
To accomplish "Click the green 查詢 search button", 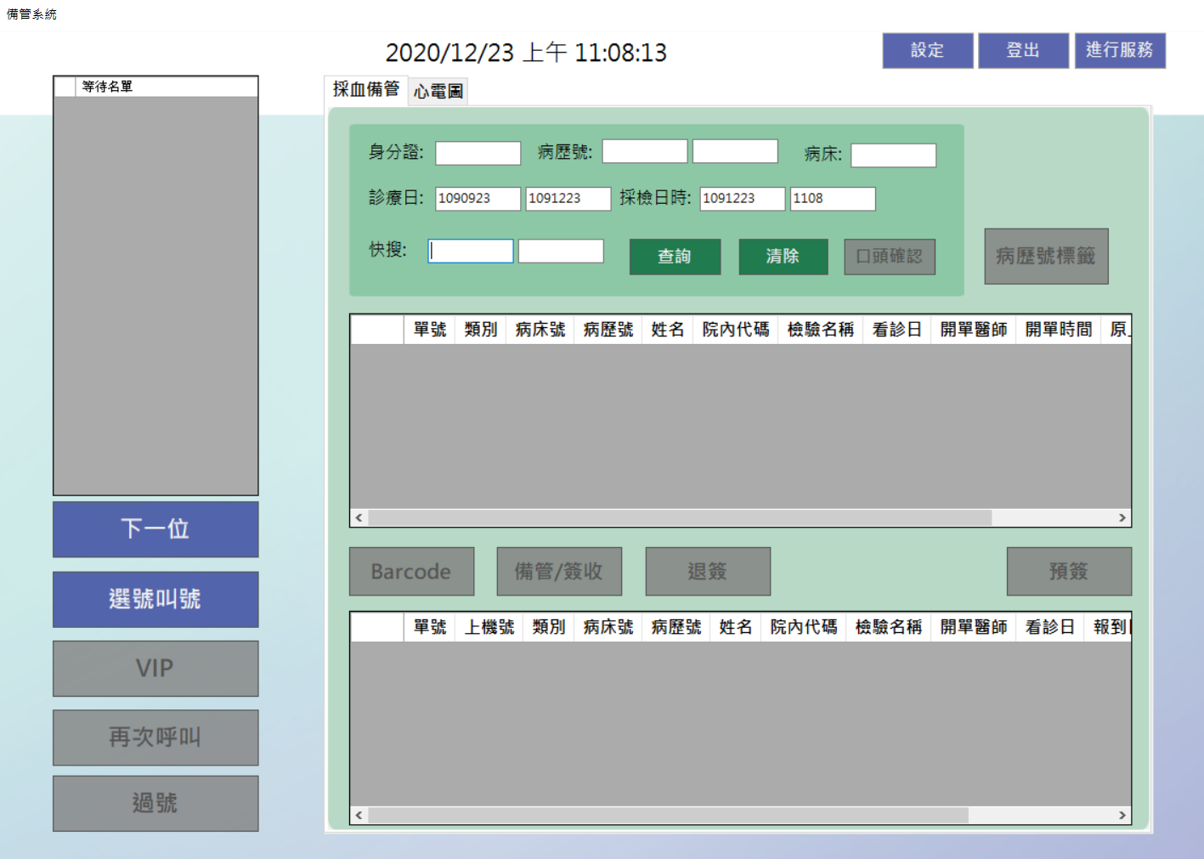I will [675, 257].
